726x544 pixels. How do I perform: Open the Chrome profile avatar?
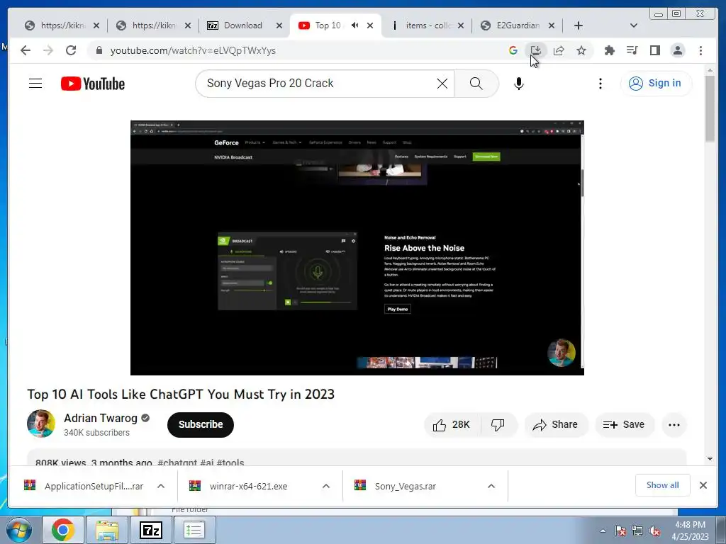678,50
